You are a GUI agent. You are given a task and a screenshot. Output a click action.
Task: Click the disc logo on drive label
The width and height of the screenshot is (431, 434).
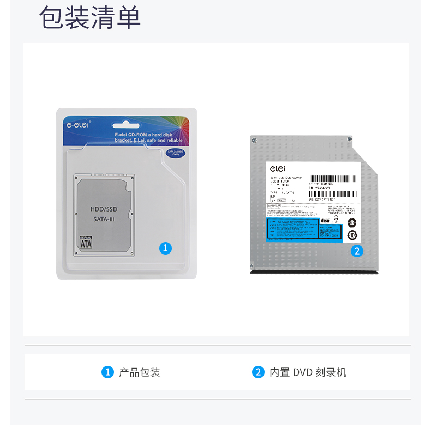click(325, 220)
